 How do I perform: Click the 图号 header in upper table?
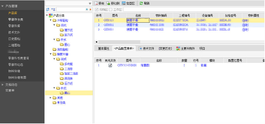pyautogui.click(x=115, y=16)
